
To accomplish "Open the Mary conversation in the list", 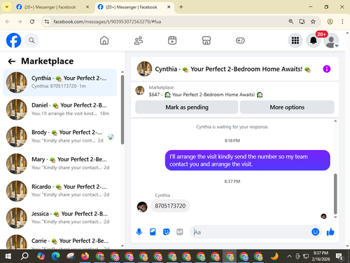I will tap(60, 164).
